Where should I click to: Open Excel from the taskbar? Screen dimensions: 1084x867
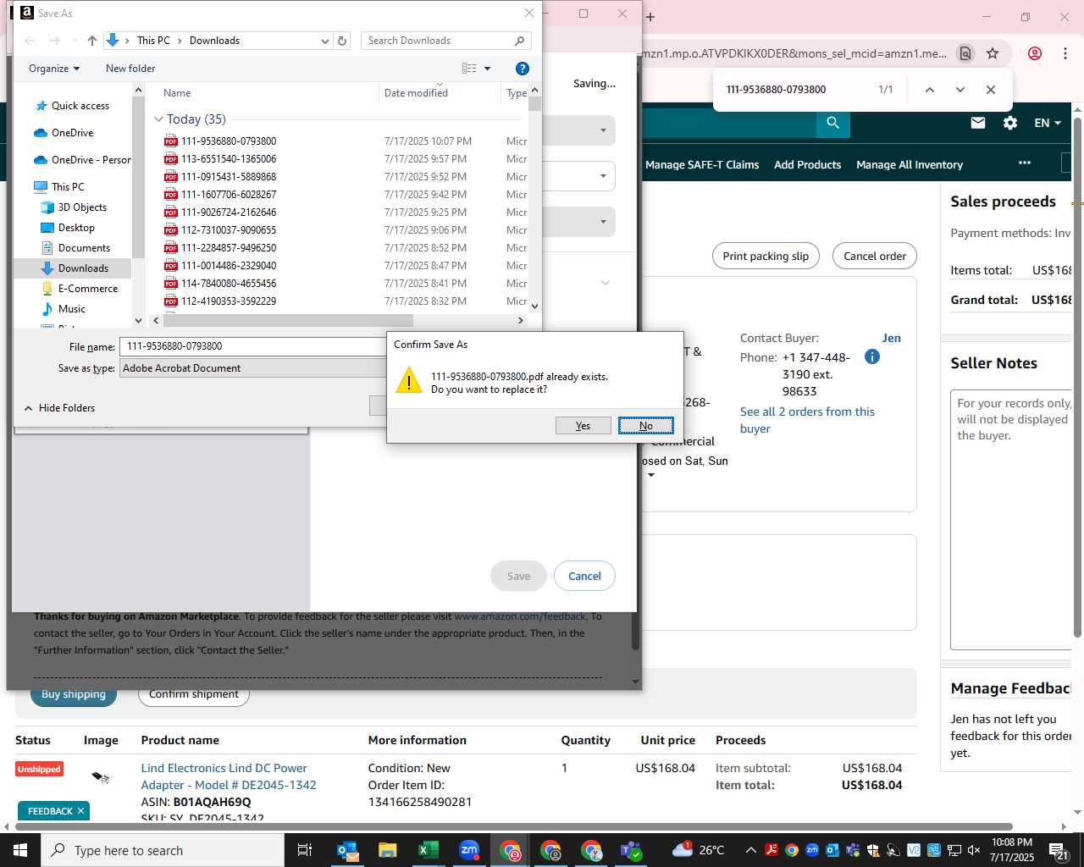429,850
